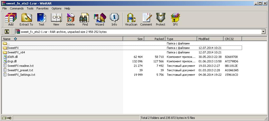
Task: Click the dxgi.dll file icon
Action: coord(5,61)
